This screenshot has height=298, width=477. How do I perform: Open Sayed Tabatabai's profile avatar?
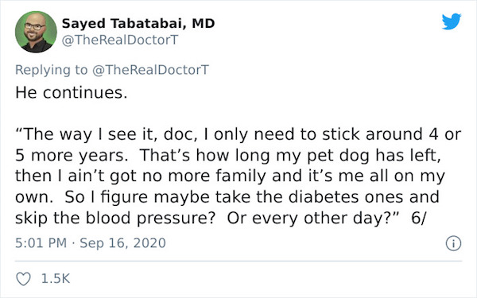click(36, 32)
